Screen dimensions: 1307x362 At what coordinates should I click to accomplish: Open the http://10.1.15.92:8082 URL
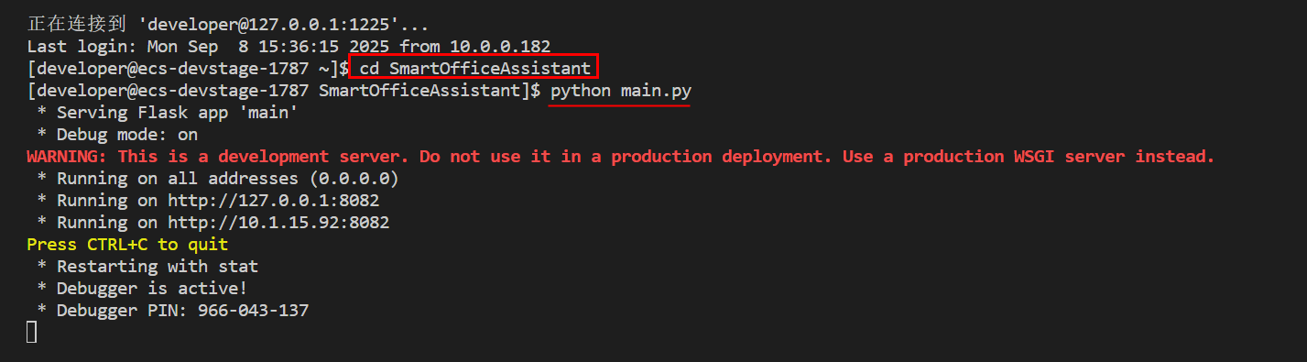pos(283,223)
